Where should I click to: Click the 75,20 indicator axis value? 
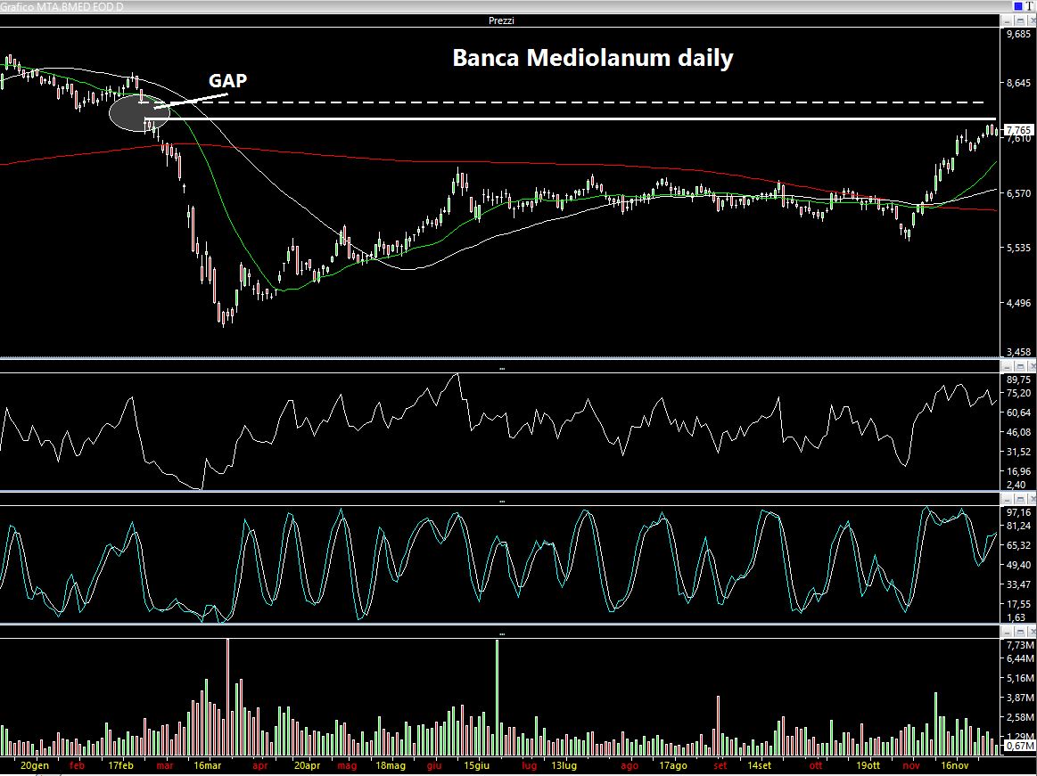[1018, 393]
